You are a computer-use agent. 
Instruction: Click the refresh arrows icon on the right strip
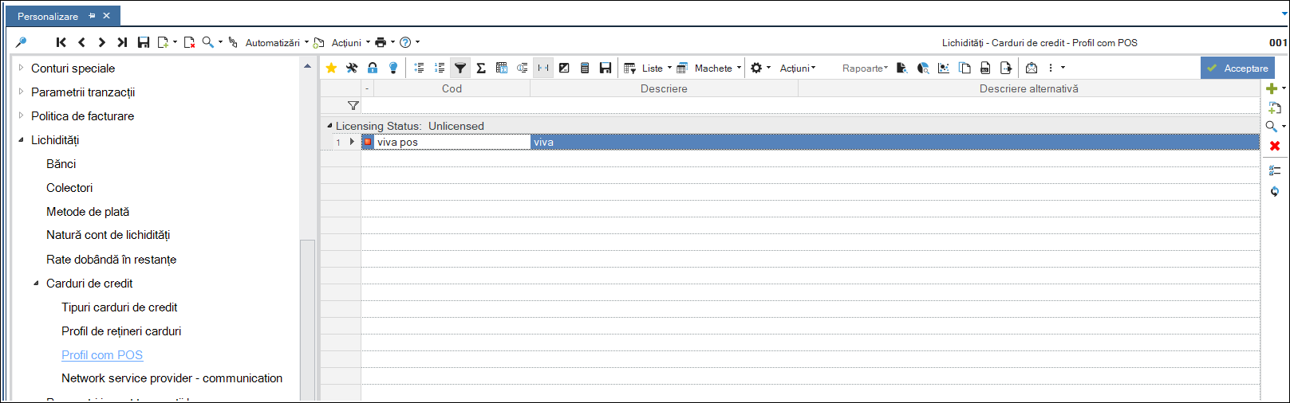click(x=1275, y=191)
